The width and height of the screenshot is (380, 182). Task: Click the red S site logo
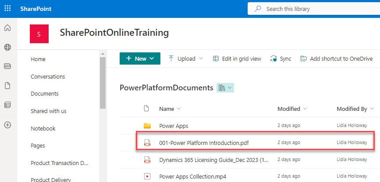click(39, 34)
